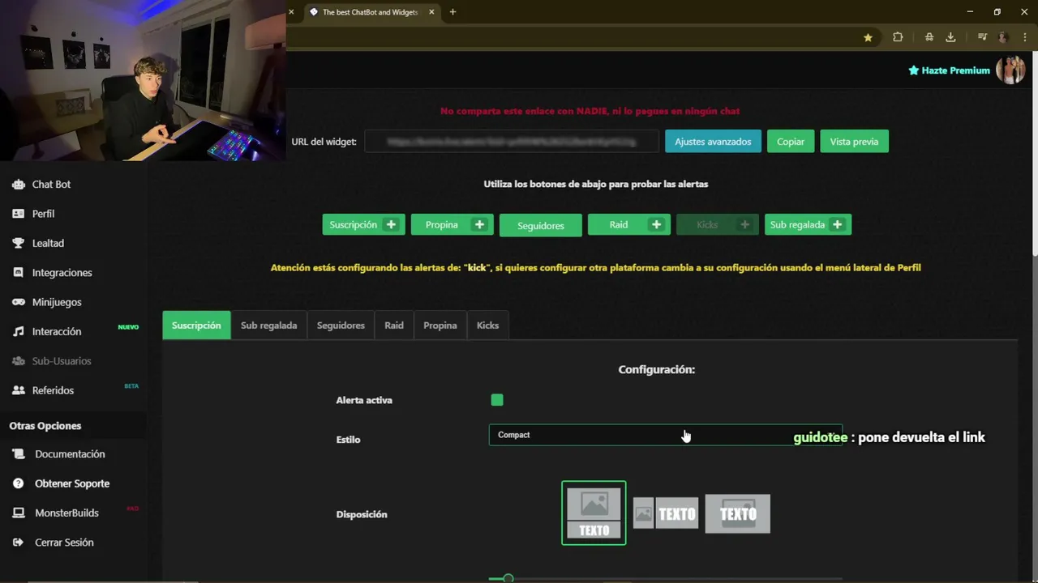Click the Copiar button

[x=791, y=141]
